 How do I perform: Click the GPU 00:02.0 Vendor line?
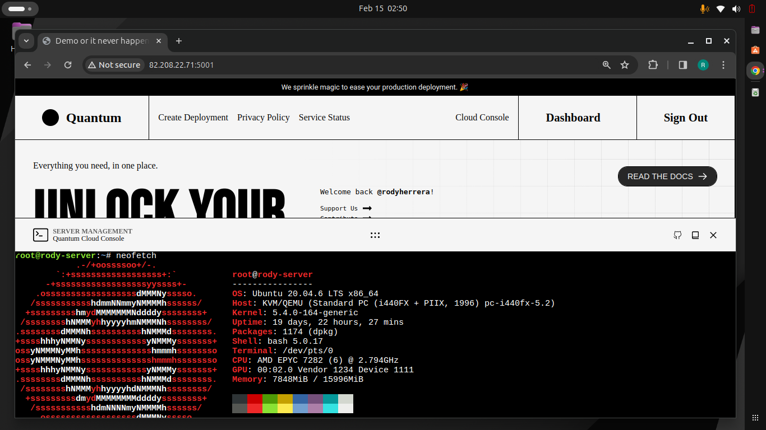click(x=323, y=370)
